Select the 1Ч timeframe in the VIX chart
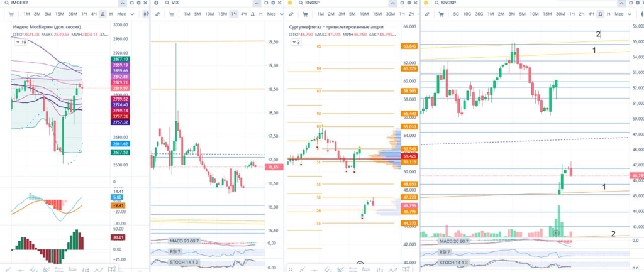Image resolution: width=644 pixels, height=272 pixels. [233, 13]
